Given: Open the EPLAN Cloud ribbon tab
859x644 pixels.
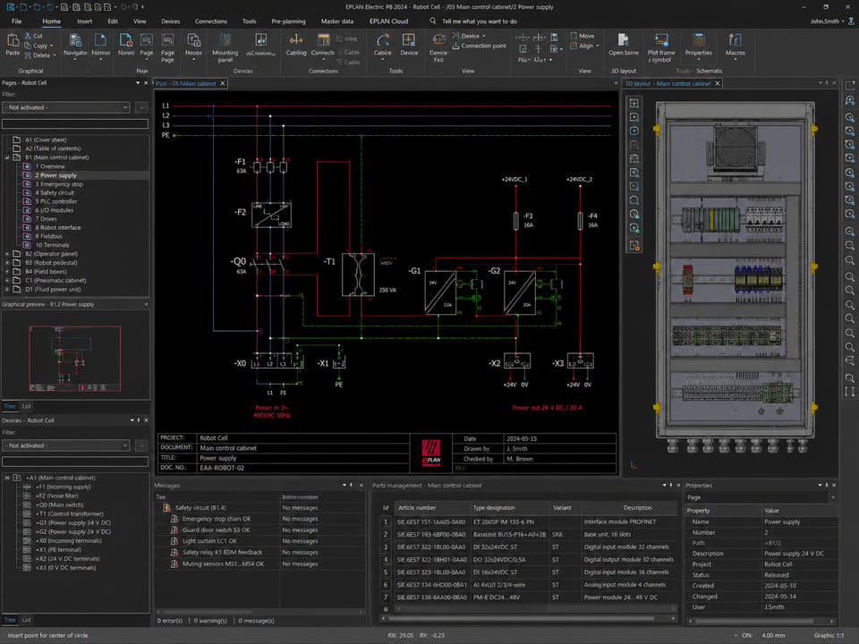Looking at the screenshot, I should click(388, 21).
